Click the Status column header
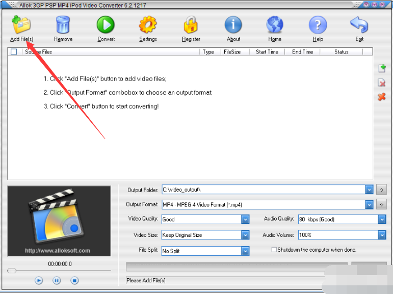 (341, 51)
